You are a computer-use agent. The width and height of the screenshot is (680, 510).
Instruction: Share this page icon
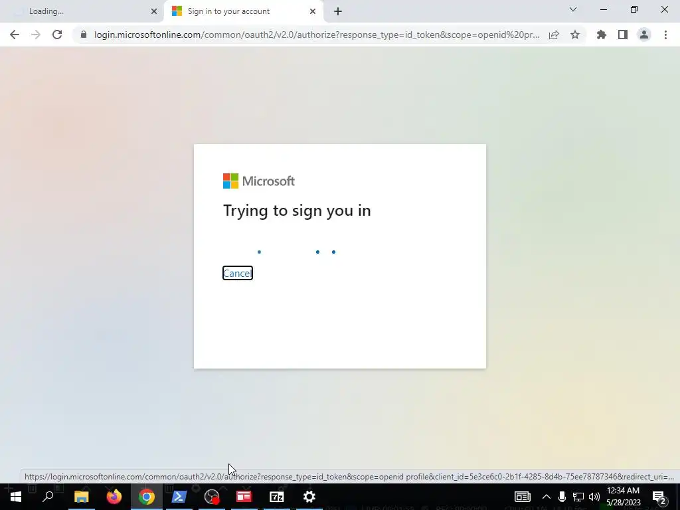554,35
